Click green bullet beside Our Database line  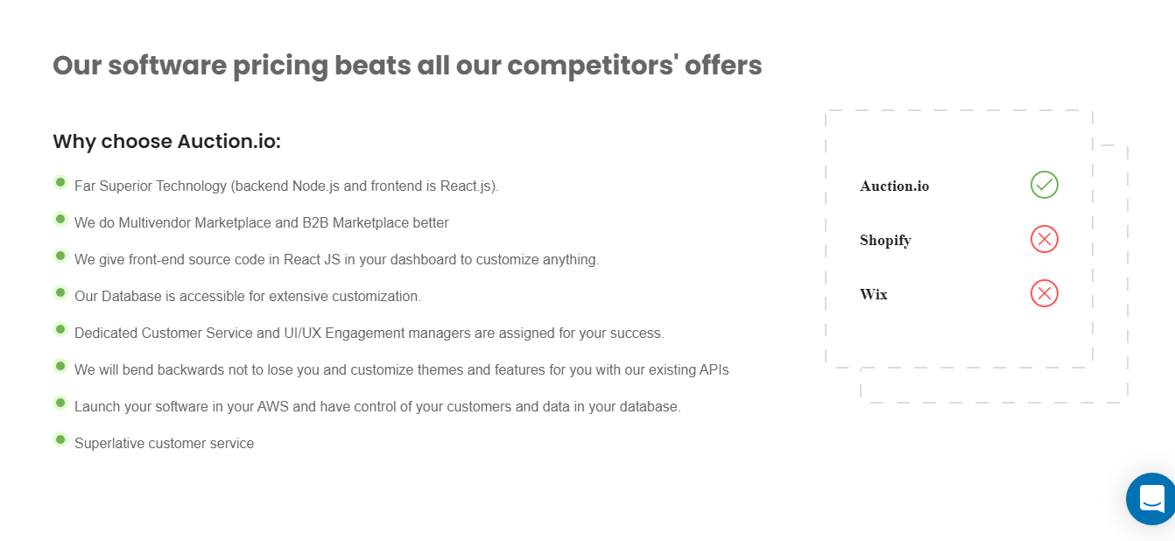(60, 292)
